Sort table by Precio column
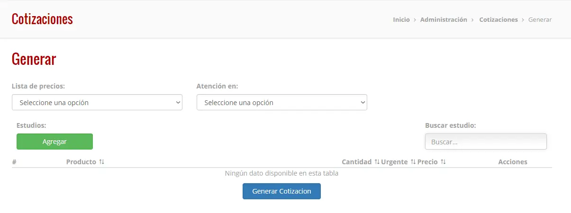The width and height of the screenshot is (571, 213). point(432,162)
